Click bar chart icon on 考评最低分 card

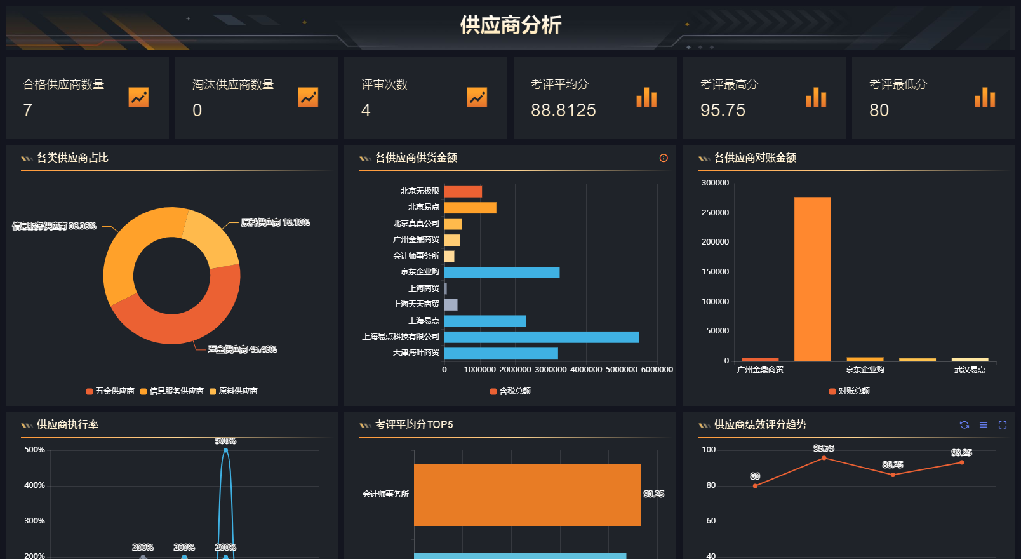(x=985, y=98)
